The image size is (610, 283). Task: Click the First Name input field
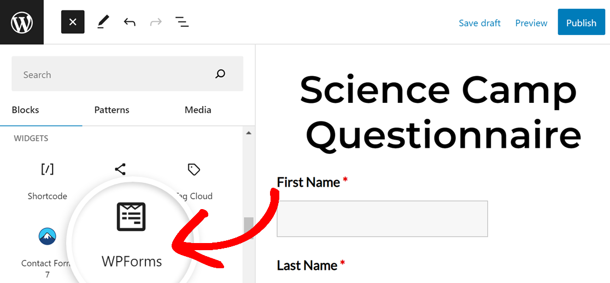pyautogui.click(x=382, y=219)
